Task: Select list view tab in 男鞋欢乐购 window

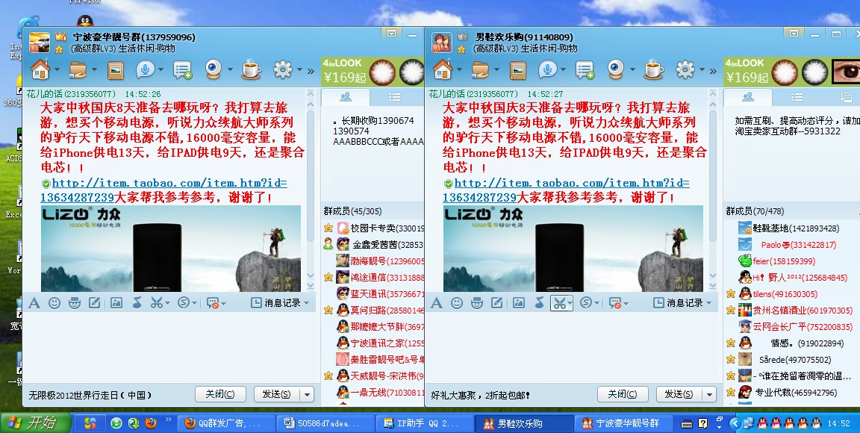Action: point(797,97)
